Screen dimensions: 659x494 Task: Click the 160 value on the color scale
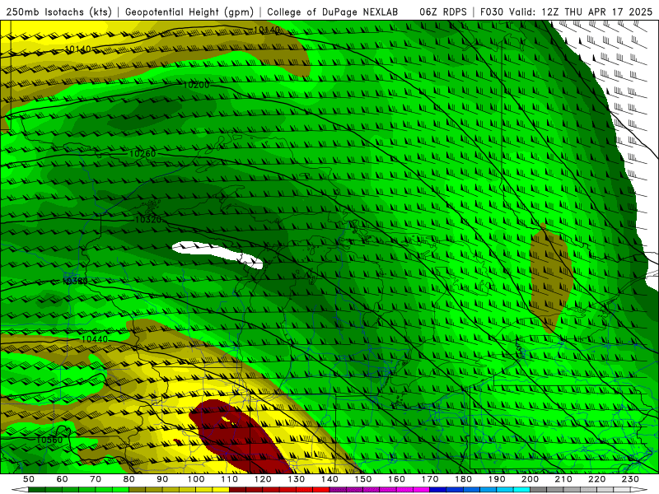click(397, 479)
